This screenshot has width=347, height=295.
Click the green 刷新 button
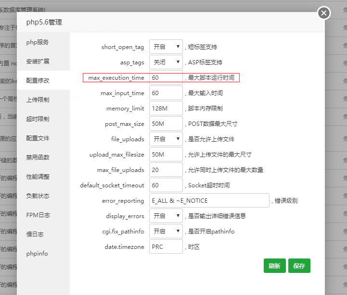[x=274, y=266]
